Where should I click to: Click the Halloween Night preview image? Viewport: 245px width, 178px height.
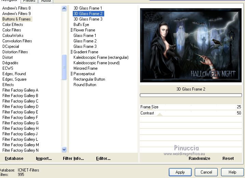tap(191, 45)
